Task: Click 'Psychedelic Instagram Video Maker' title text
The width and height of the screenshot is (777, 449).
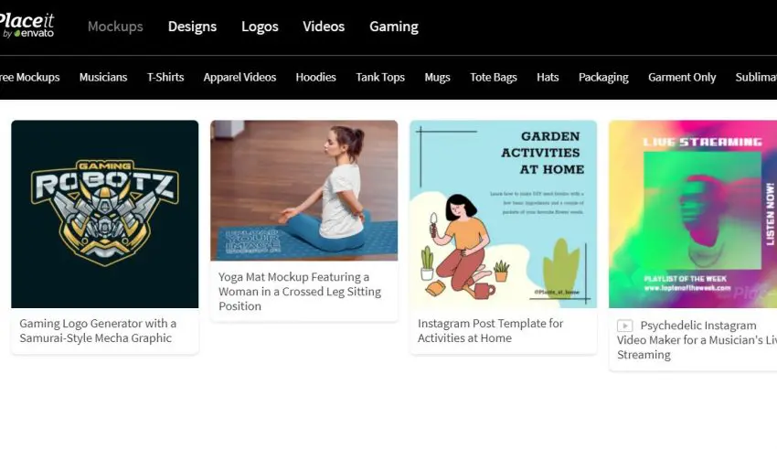Action: [x=697, y=340]
